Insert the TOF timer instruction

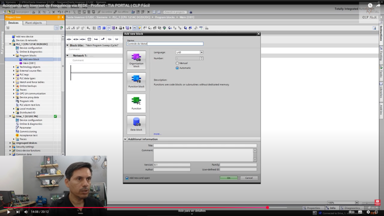click(x=117, y=39)
